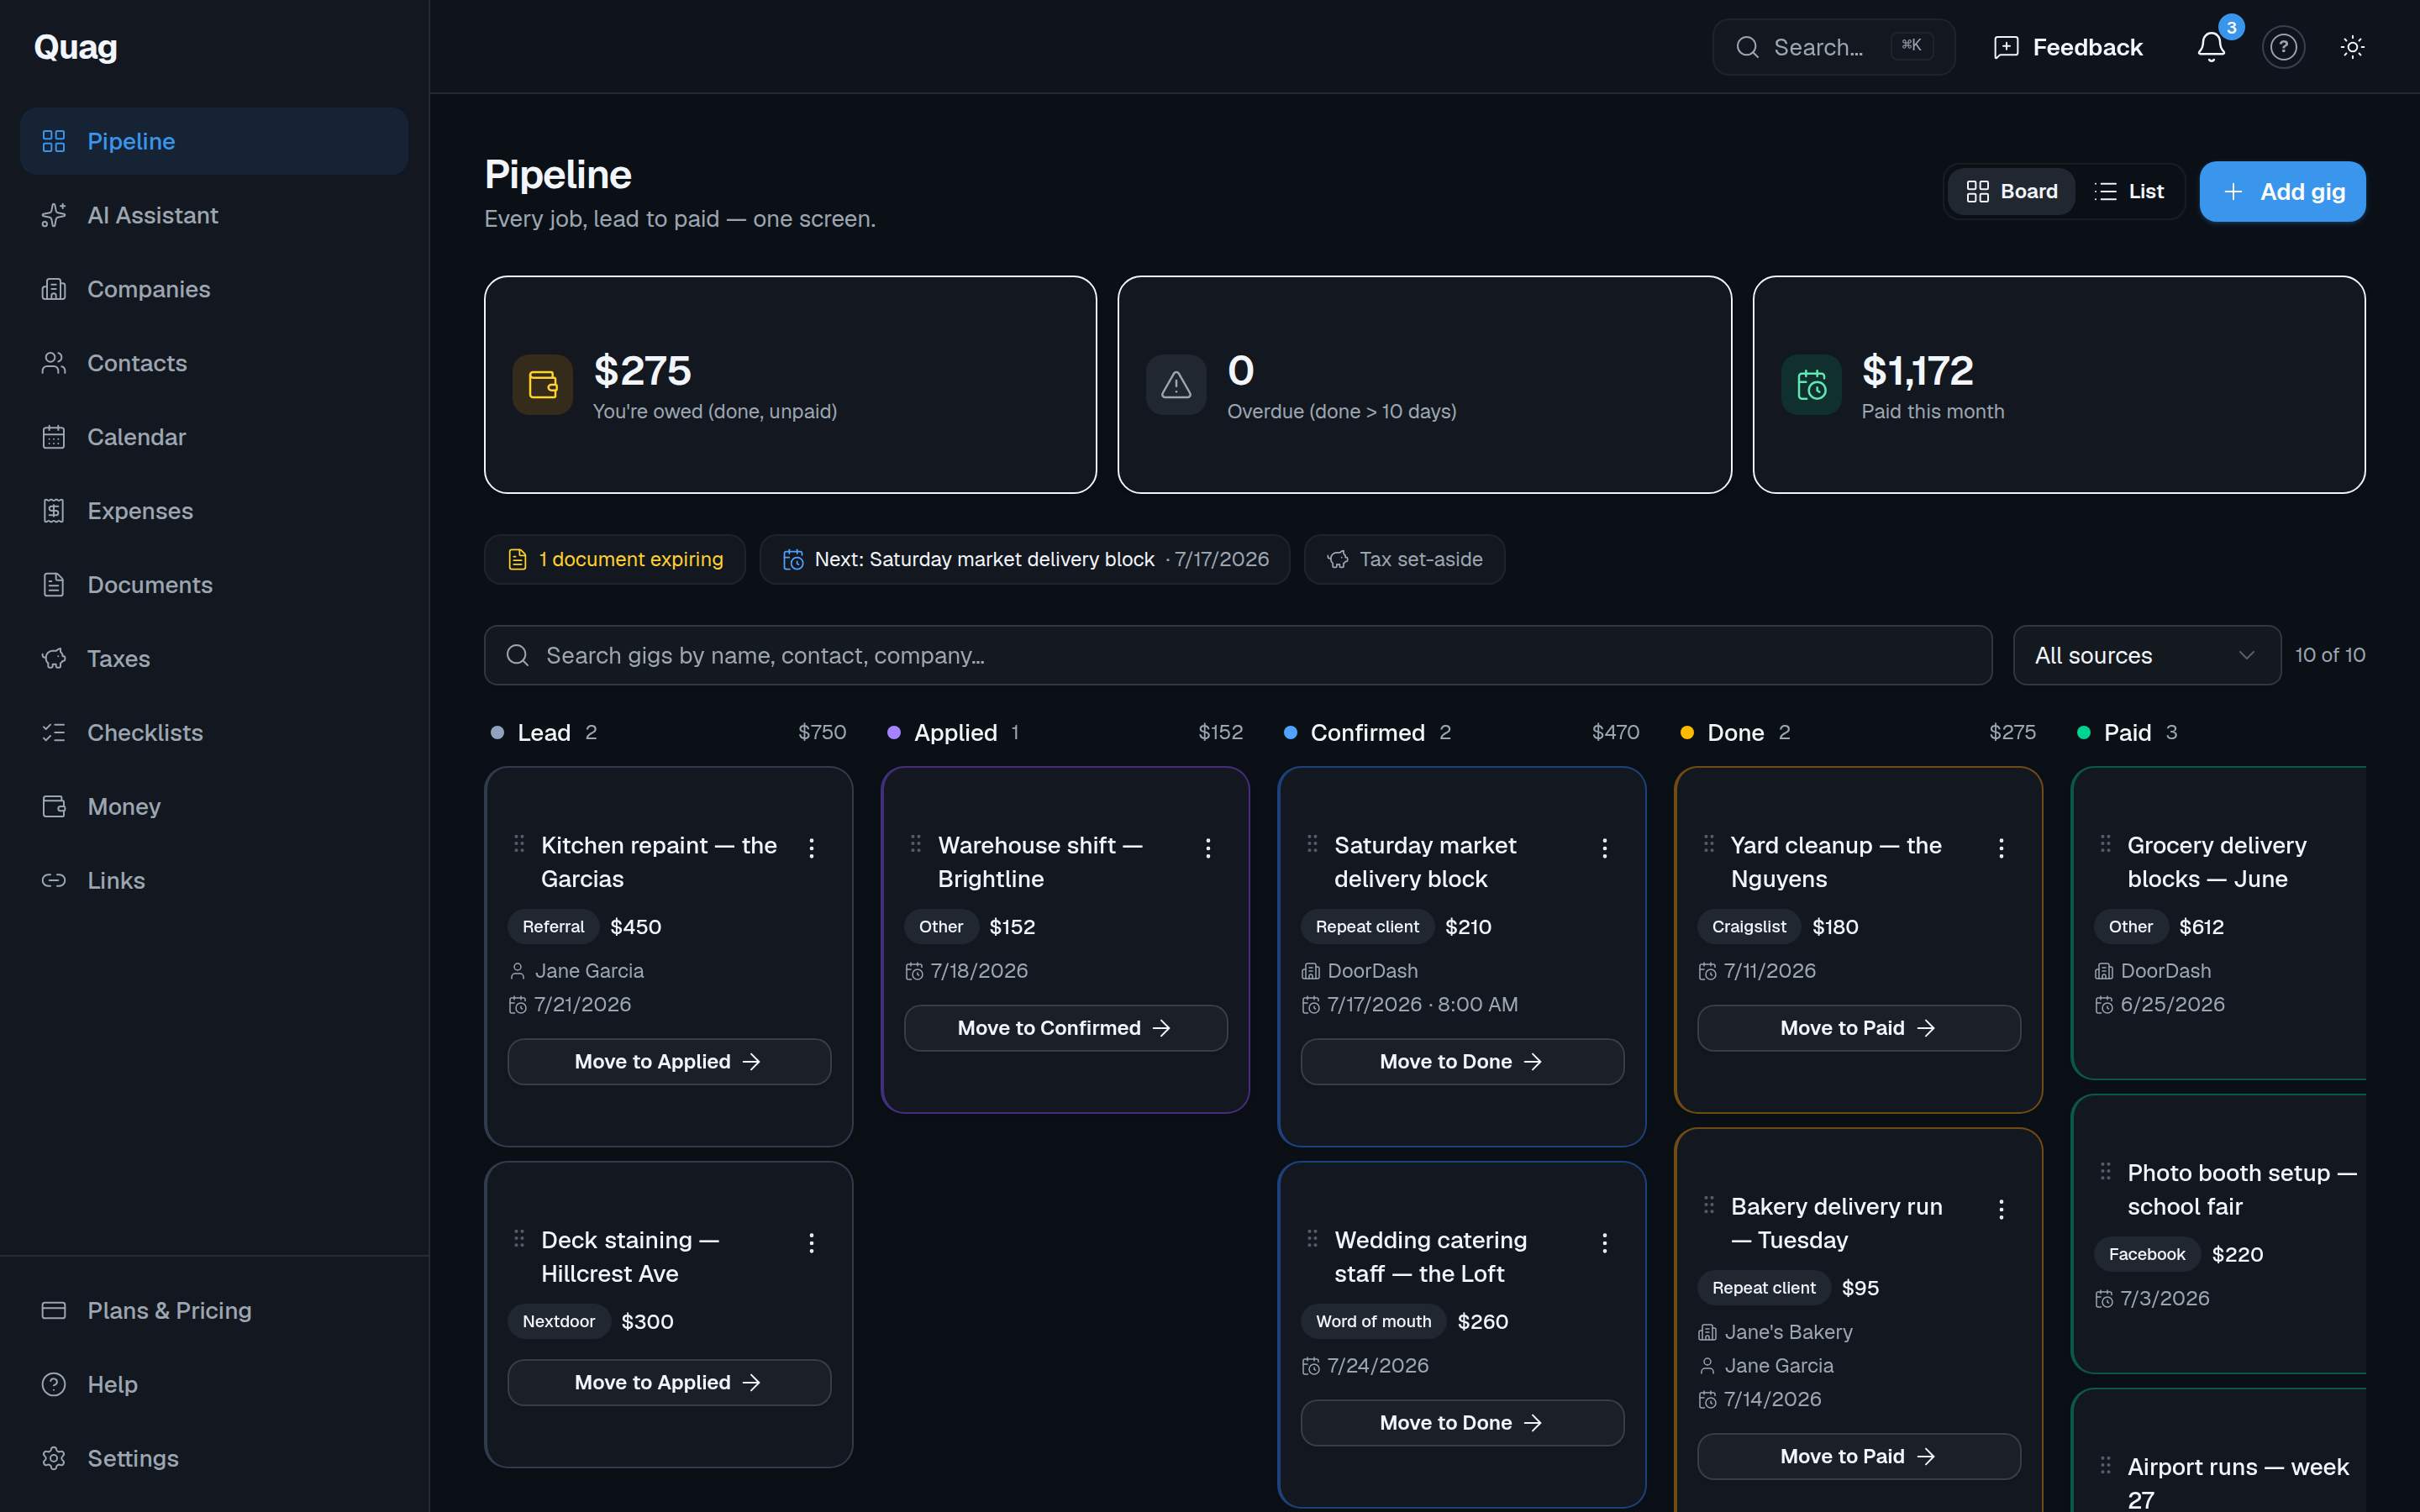Click the Nextdoor tag on the Deck staining card
The width and height of the screenshot is (2420, 1512).
tap(558, 1322)
